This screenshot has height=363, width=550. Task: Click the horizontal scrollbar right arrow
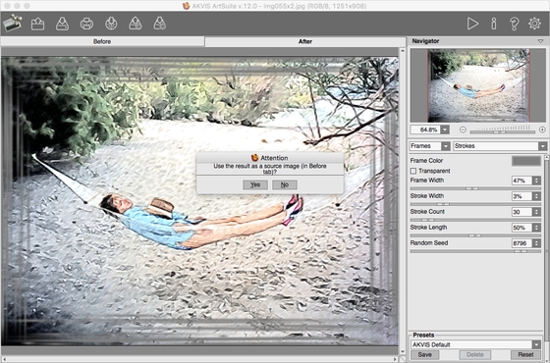pos(396,359)
